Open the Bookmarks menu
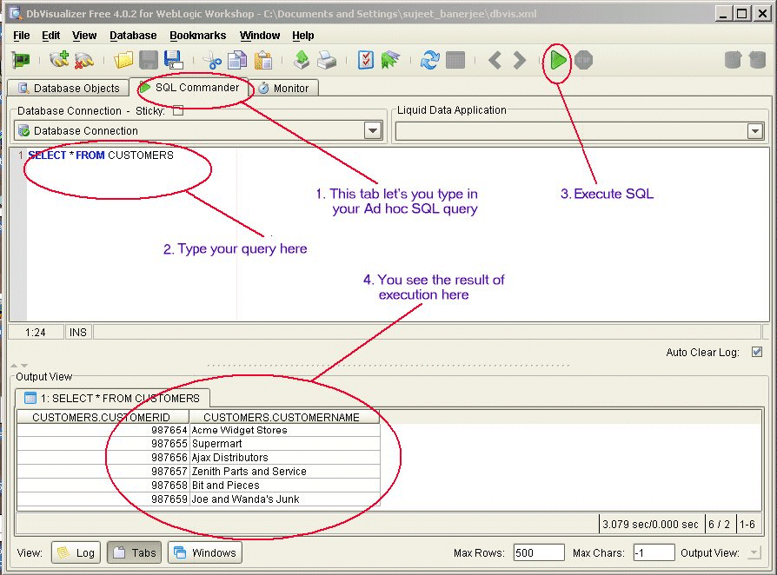The height and width of the screenshot is (575, 777). (197, 36)
